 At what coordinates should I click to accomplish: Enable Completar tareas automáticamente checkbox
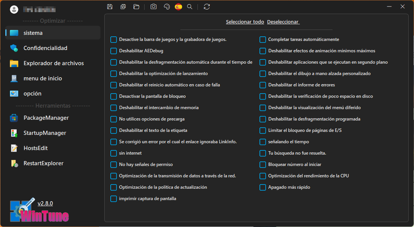tap(263, 40)
